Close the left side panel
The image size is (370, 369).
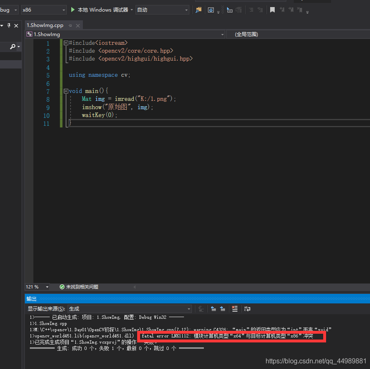pos(16,26)
